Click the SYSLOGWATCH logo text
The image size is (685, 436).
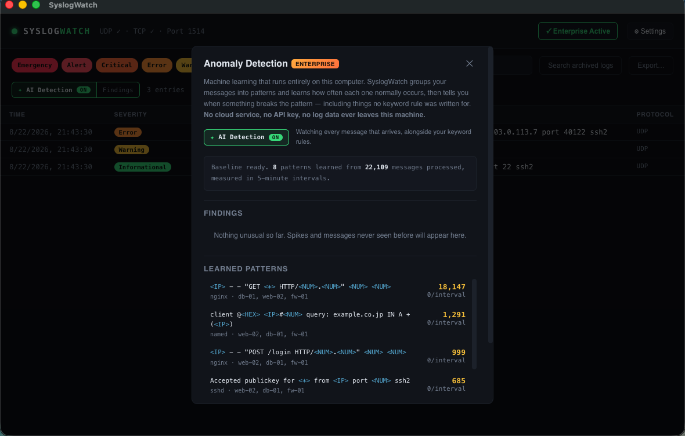coord(56,31)
